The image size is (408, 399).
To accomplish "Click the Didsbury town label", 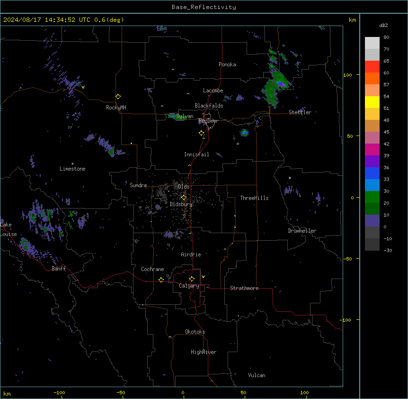I will click(181, 204).
